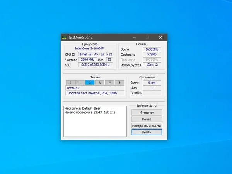Click the Свободно label
232x174 pixels.
(x=128, y=55)
